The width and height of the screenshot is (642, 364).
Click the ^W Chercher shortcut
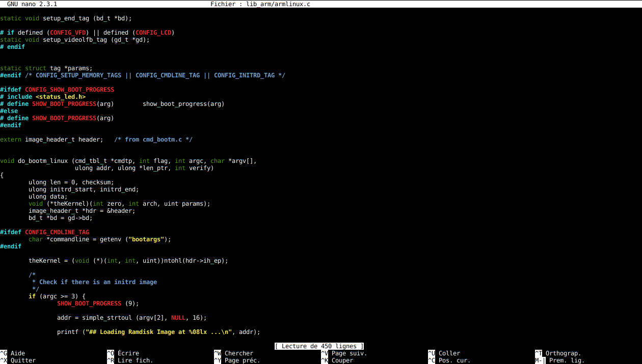tap(233, 353)
